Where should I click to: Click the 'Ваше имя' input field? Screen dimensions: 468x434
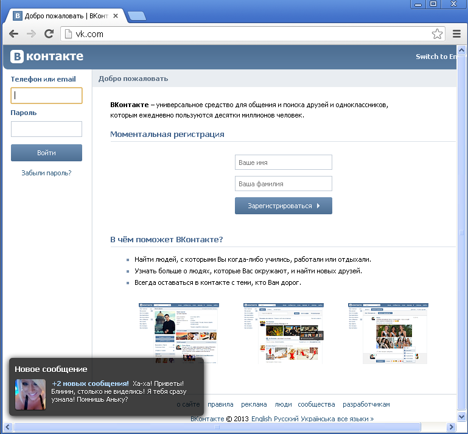[x=284, y=163]
